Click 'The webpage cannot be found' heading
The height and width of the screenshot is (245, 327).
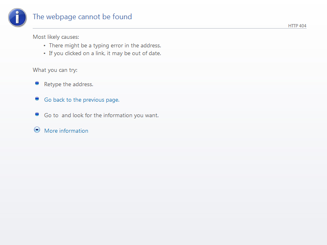[x=82, y=17]
